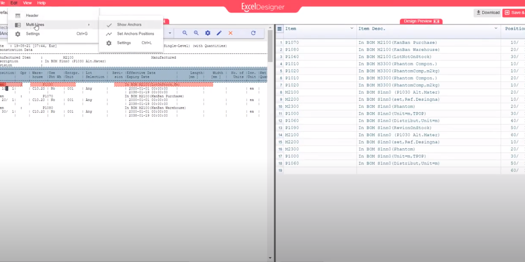Open the View menu
The image size is (525, 262).
point(28,3)
